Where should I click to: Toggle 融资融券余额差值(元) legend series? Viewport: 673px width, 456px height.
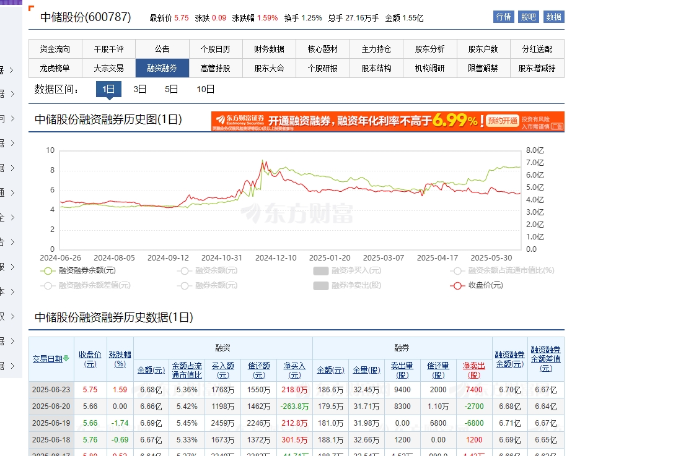(85, 285)
